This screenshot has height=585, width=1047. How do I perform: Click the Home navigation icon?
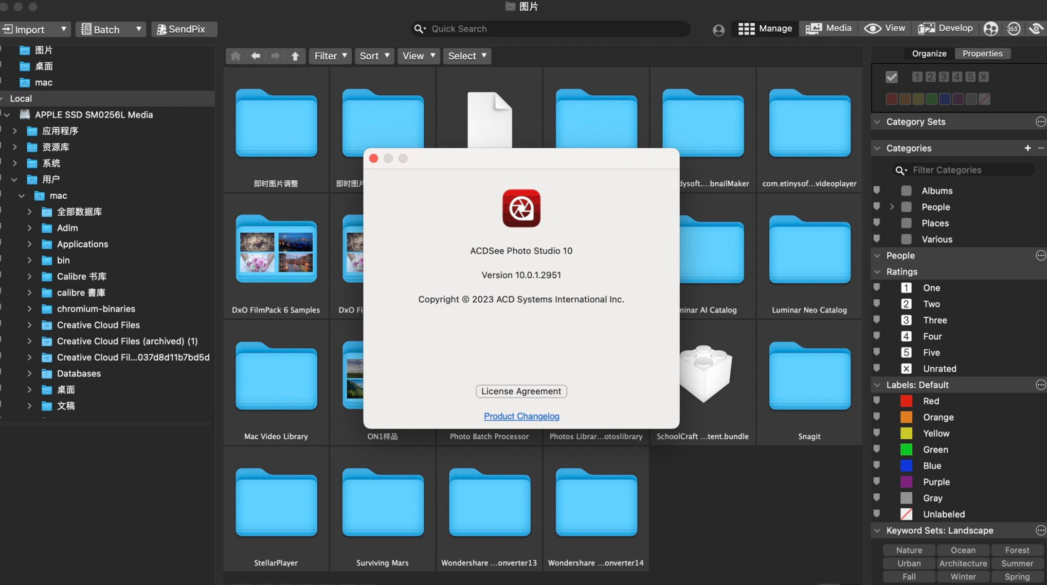click(x=235, y=56)
